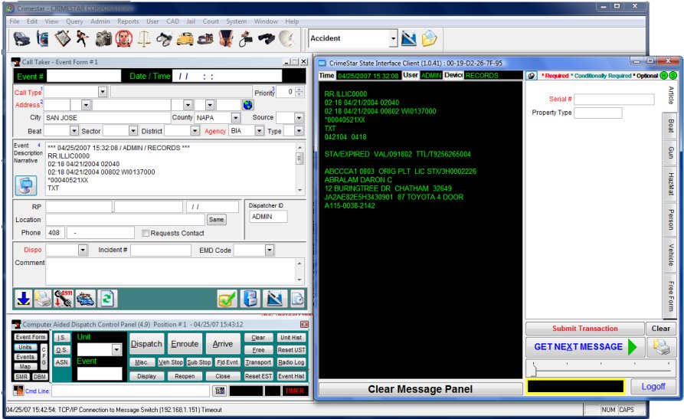Viewport: 684px width, 419px height.
Task: Click the printer icon in Event Form toolbar
Action: (x=43, y=299)
